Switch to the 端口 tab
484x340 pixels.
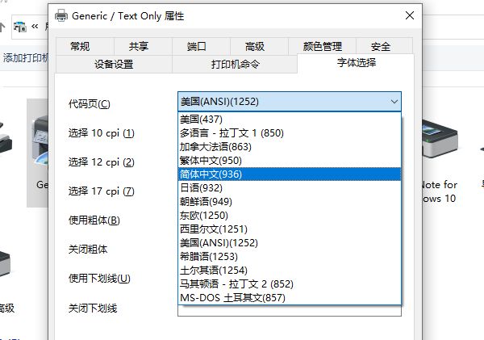point(196,47)
